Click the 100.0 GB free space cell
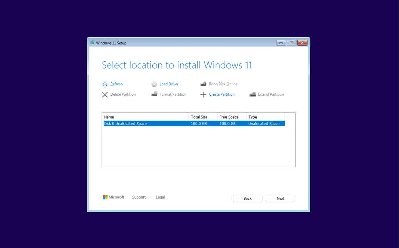399x248 pixels. [228, 123]
